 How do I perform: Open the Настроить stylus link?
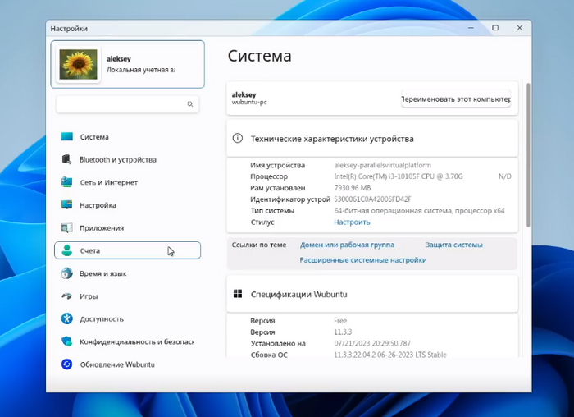coord(352,222)
